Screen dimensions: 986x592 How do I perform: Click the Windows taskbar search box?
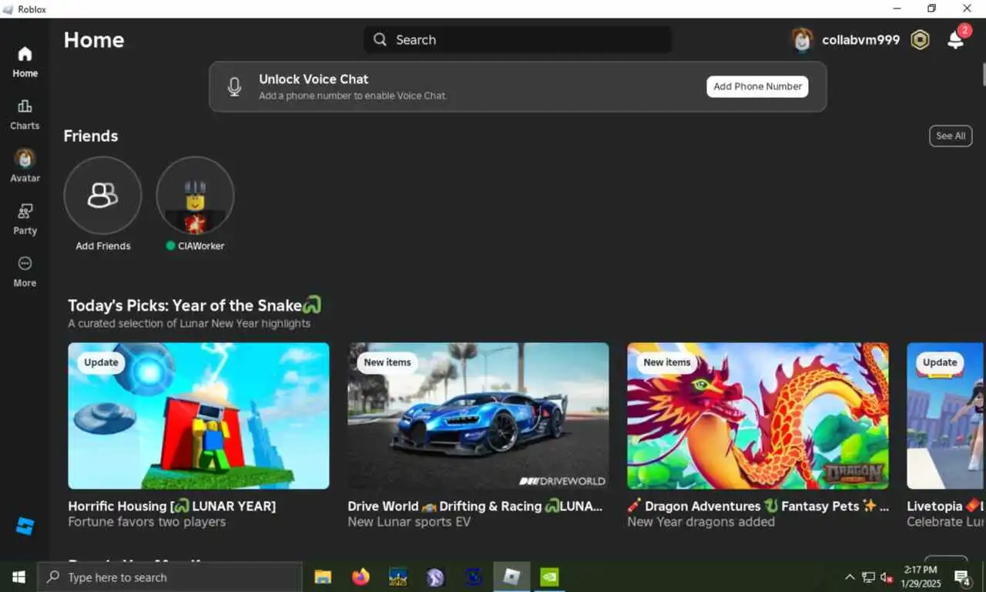(x=170, y=577)
